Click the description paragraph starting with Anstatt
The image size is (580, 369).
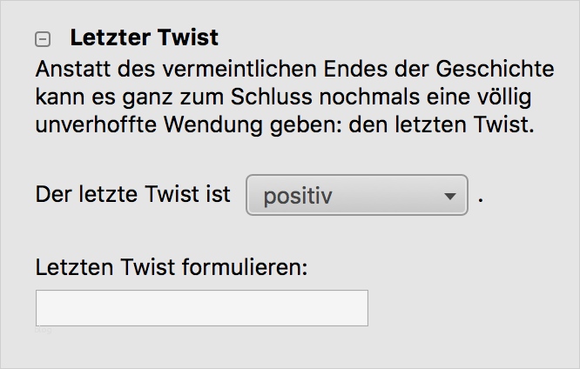283,96
